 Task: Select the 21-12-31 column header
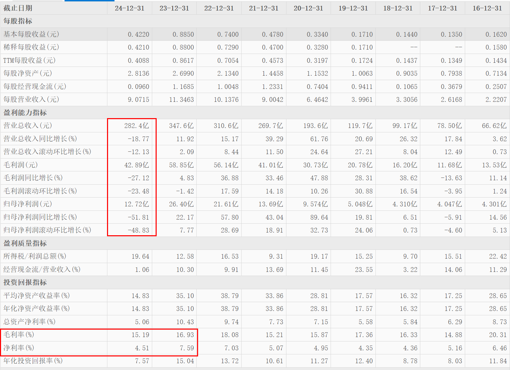point(264,8)
